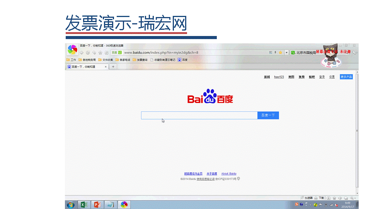Click 把百度设为主页 link
The height and width of the screenshot is (209, 371).
pos(193,174)
